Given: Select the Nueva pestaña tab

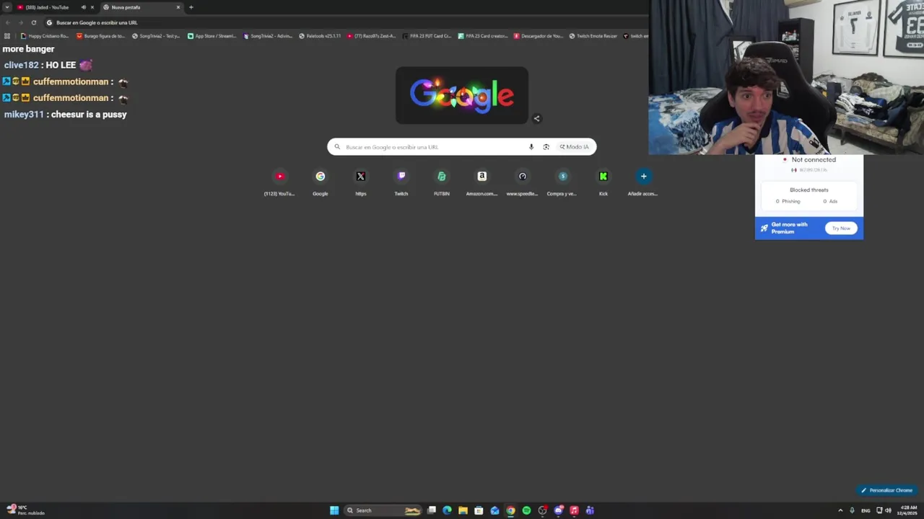Looking at the screenshot, I should [141, 7].
